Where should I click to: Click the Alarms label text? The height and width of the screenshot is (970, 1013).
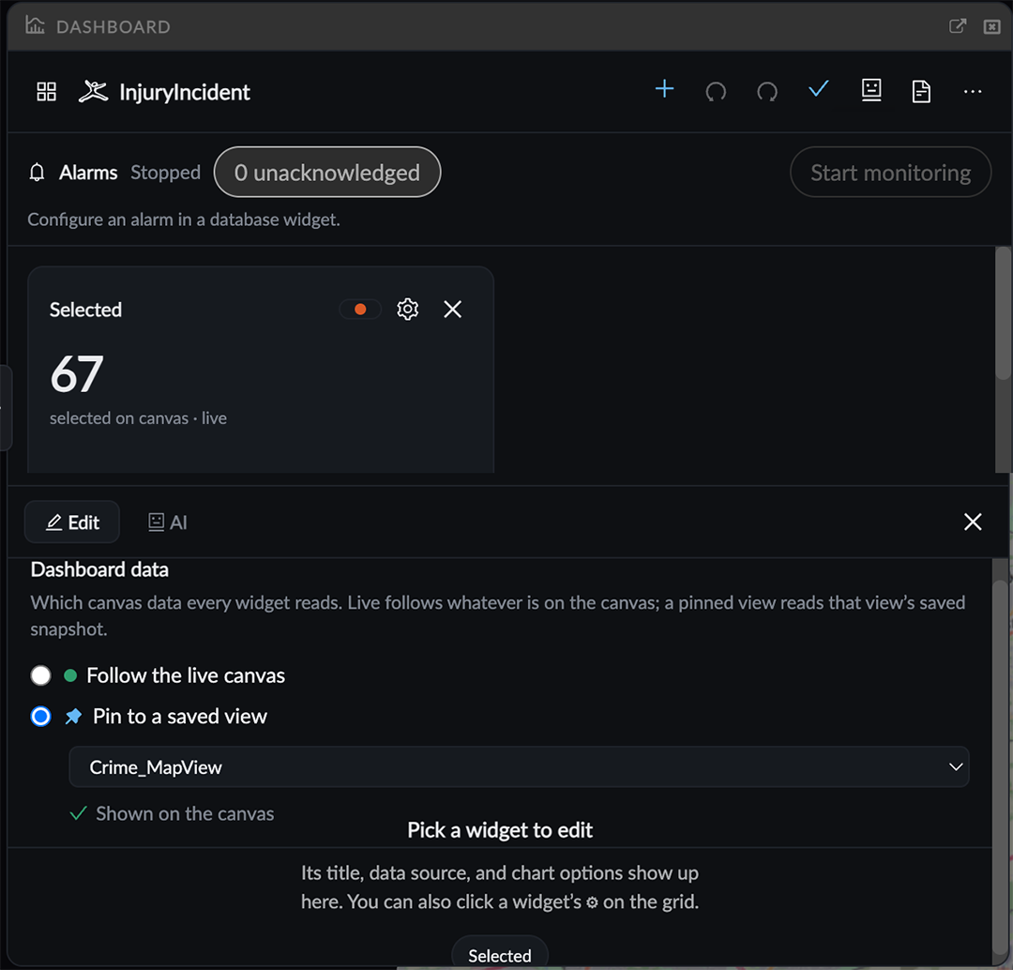tap(88, 173)
